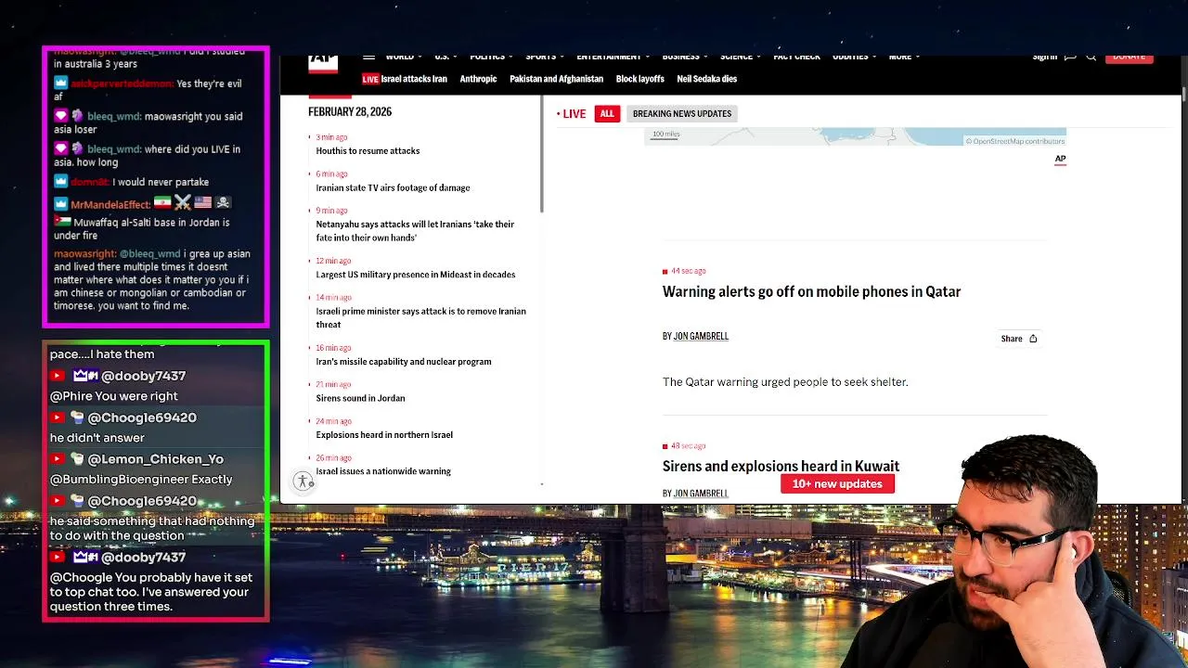
Task: Click the 48 sec ago timestamp
Action: (x=688, y=445)
